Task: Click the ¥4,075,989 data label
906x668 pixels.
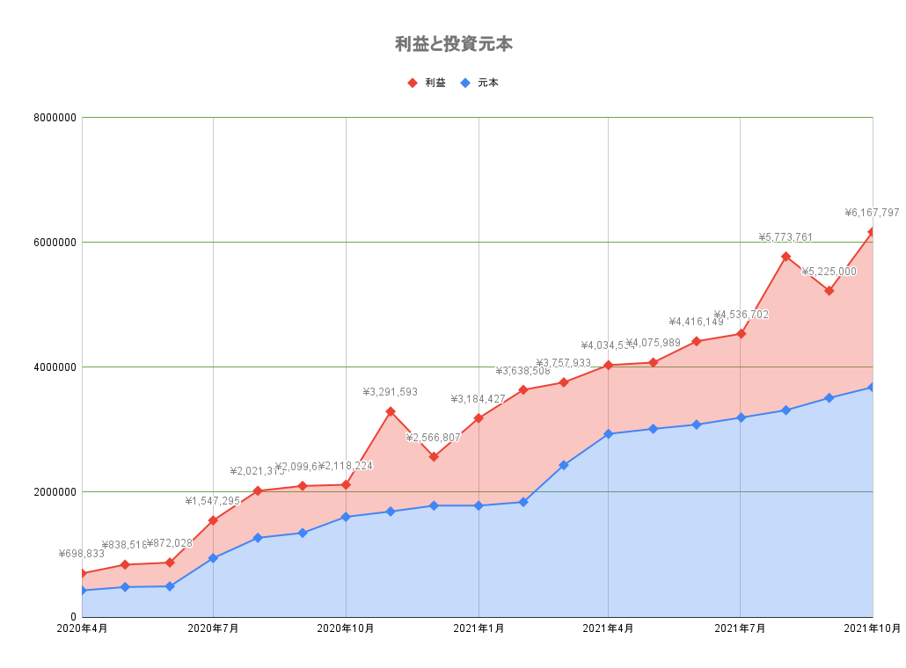Action: 653,343
